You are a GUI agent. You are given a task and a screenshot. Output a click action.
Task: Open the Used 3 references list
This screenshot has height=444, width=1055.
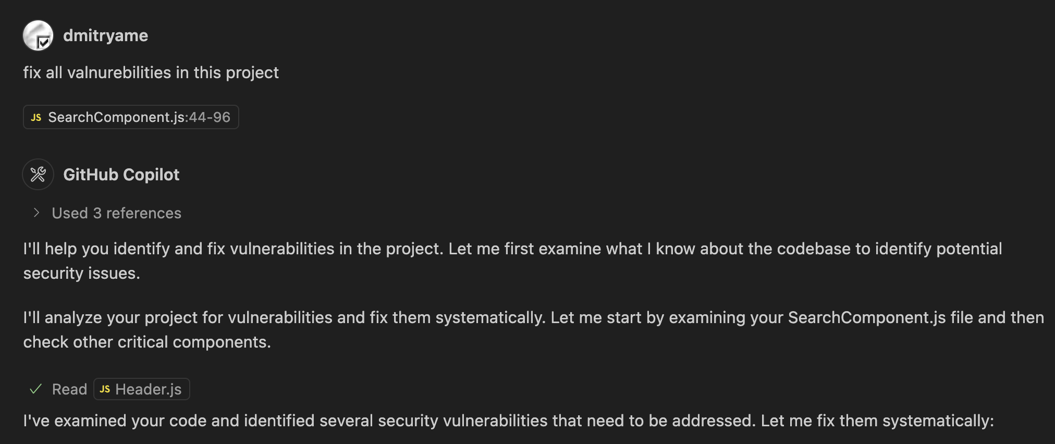click(117, 213)
